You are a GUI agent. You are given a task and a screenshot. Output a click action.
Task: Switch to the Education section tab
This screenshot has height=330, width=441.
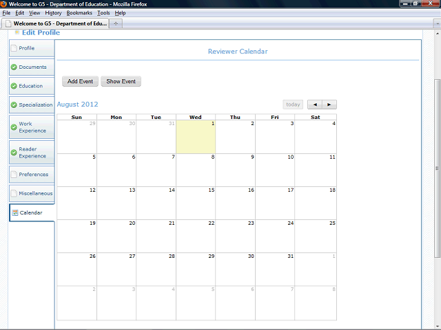(x=32, y=86)
